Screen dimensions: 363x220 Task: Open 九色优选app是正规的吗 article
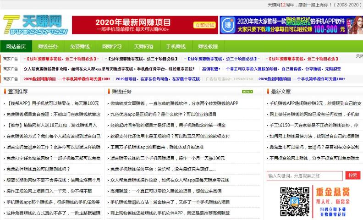tap(163, 114)
